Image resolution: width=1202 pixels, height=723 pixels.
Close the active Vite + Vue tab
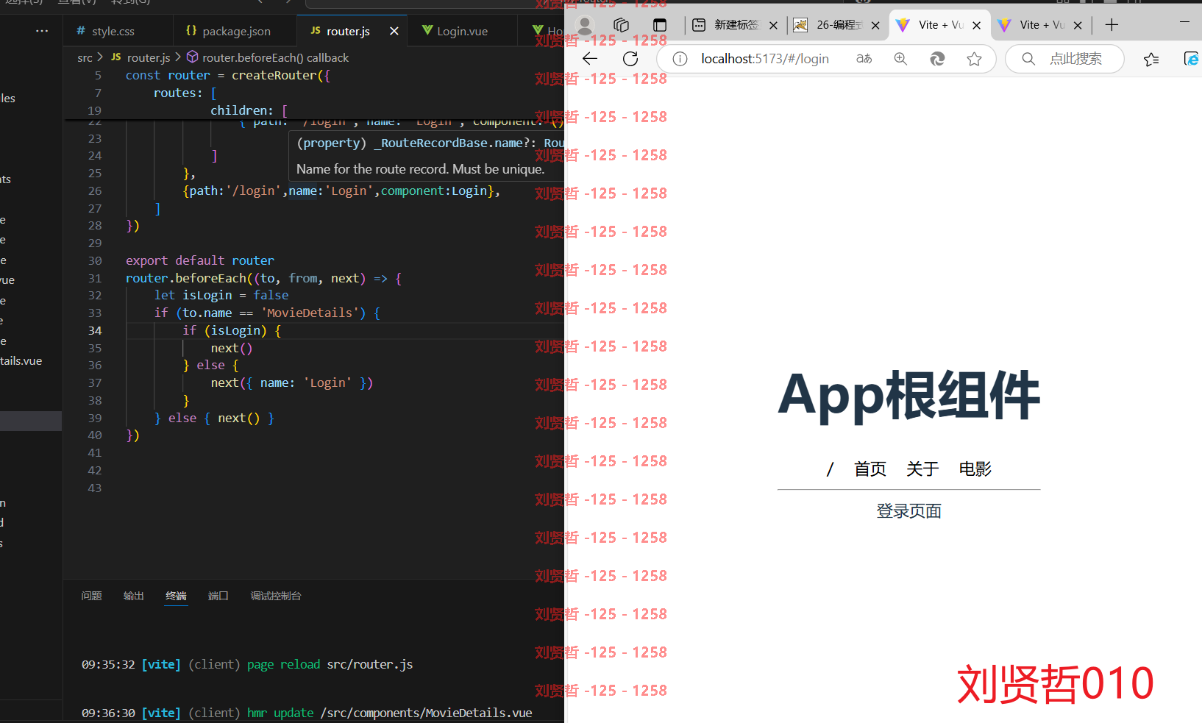tap(976, 25)
